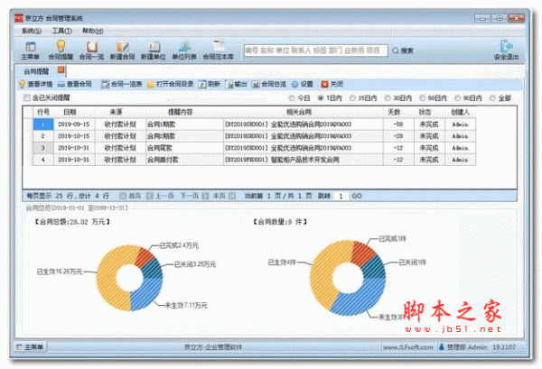542x369 pixels.
Task: Sort by the 日期 column header
Action: click(x=70, y=112)
